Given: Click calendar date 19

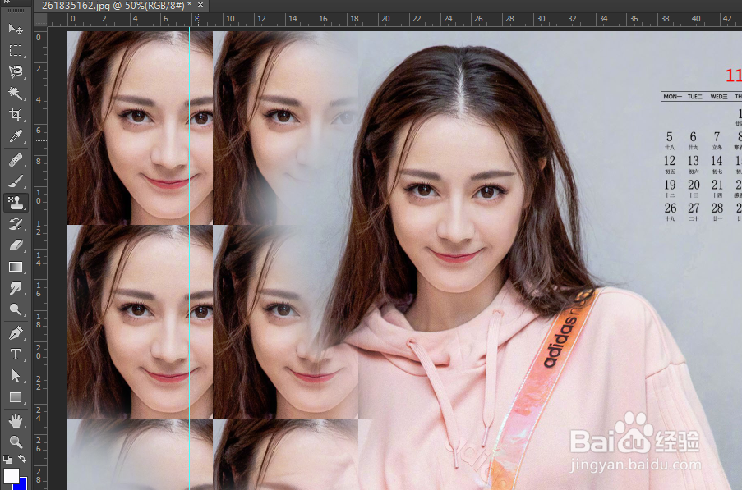Looking at the screenshot, I should pyautogui.click(x=670, y=185).
